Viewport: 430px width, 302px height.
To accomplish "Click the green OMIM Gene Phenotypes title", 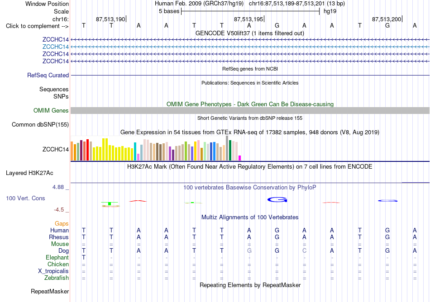I will 250,104.
